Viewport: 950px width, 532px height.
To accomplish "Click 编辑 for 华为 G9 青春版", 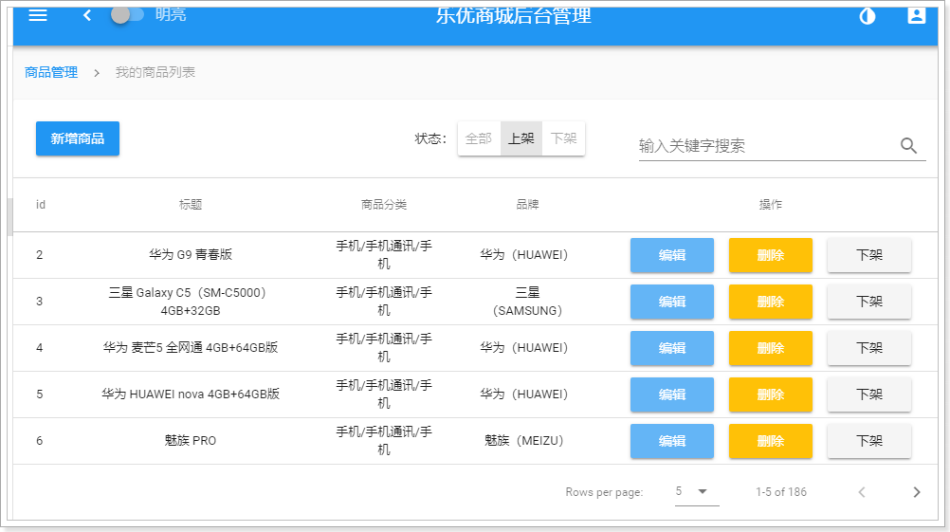I will click(672, 255).
